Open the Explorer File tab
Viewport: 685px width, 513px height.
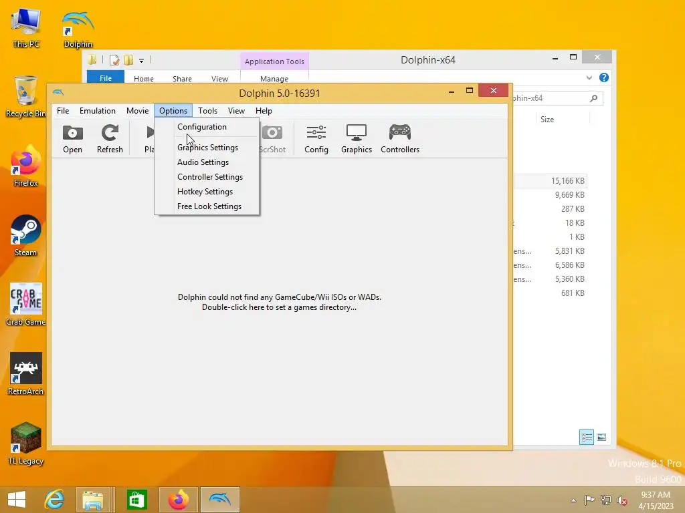[106, 77]
